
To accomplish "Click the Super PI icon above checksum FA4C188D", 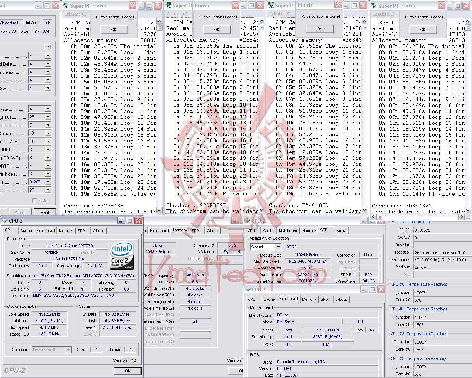I will pos(271,6).
